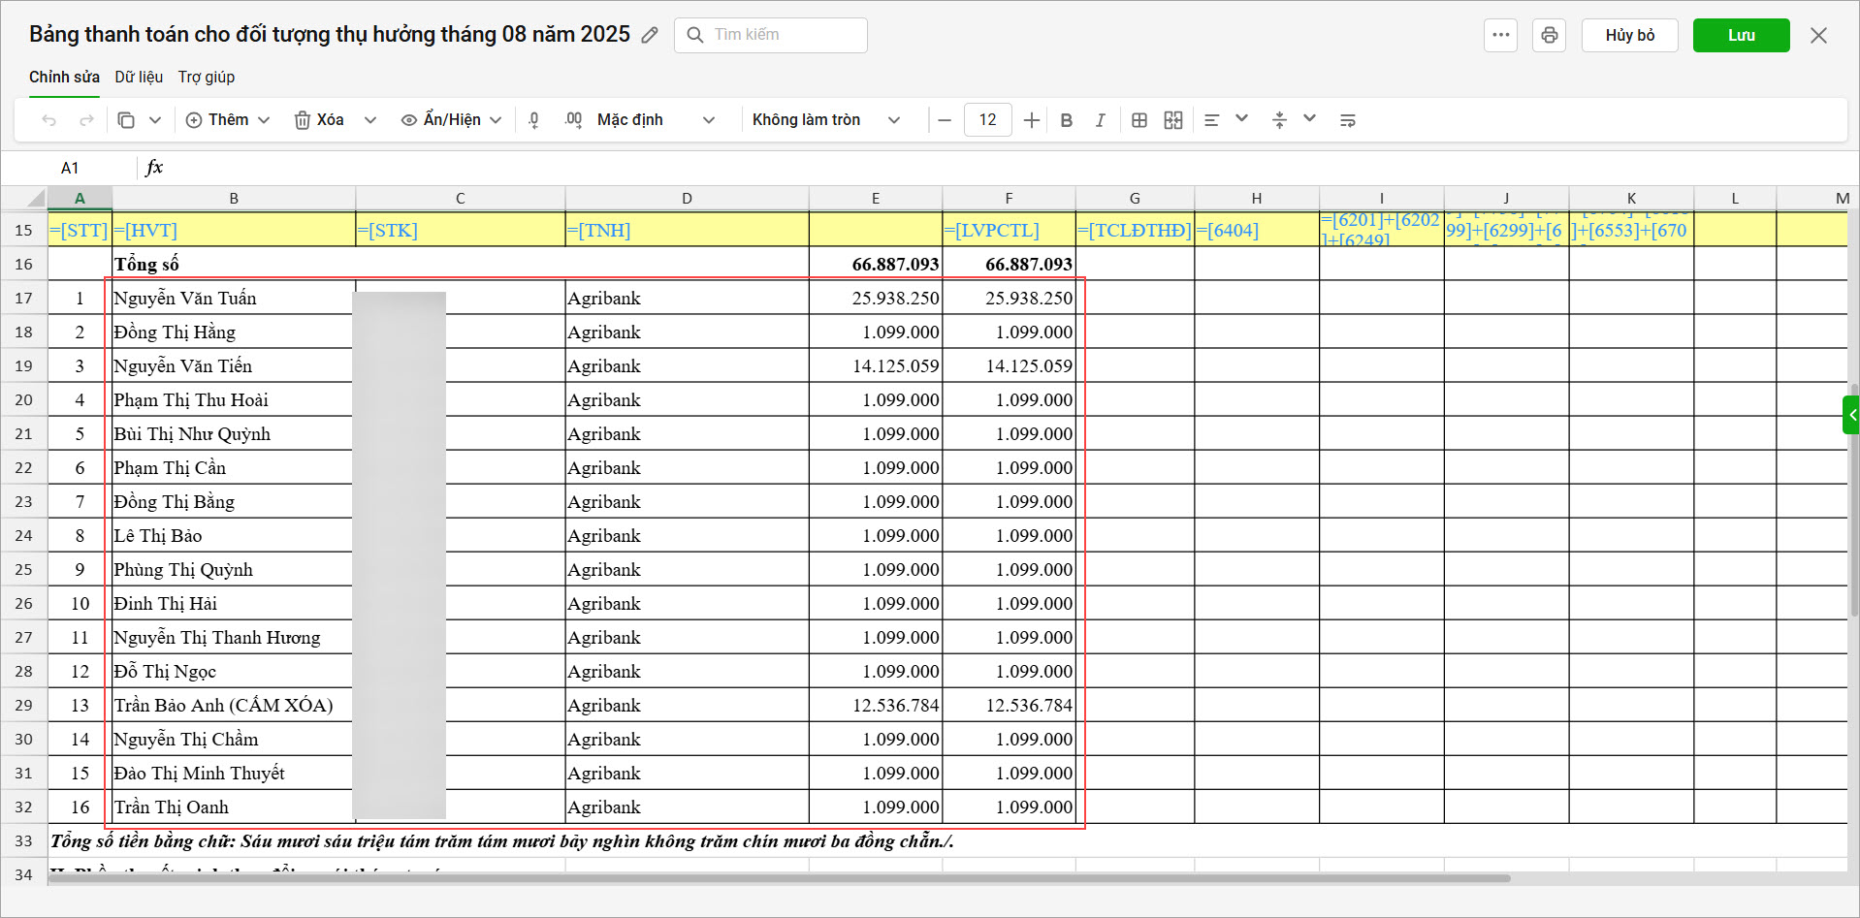Screen dimensions: 1860x918
Task: Expand the Không làm tròn rounding dropdown
Action: [x=825, y=120]
